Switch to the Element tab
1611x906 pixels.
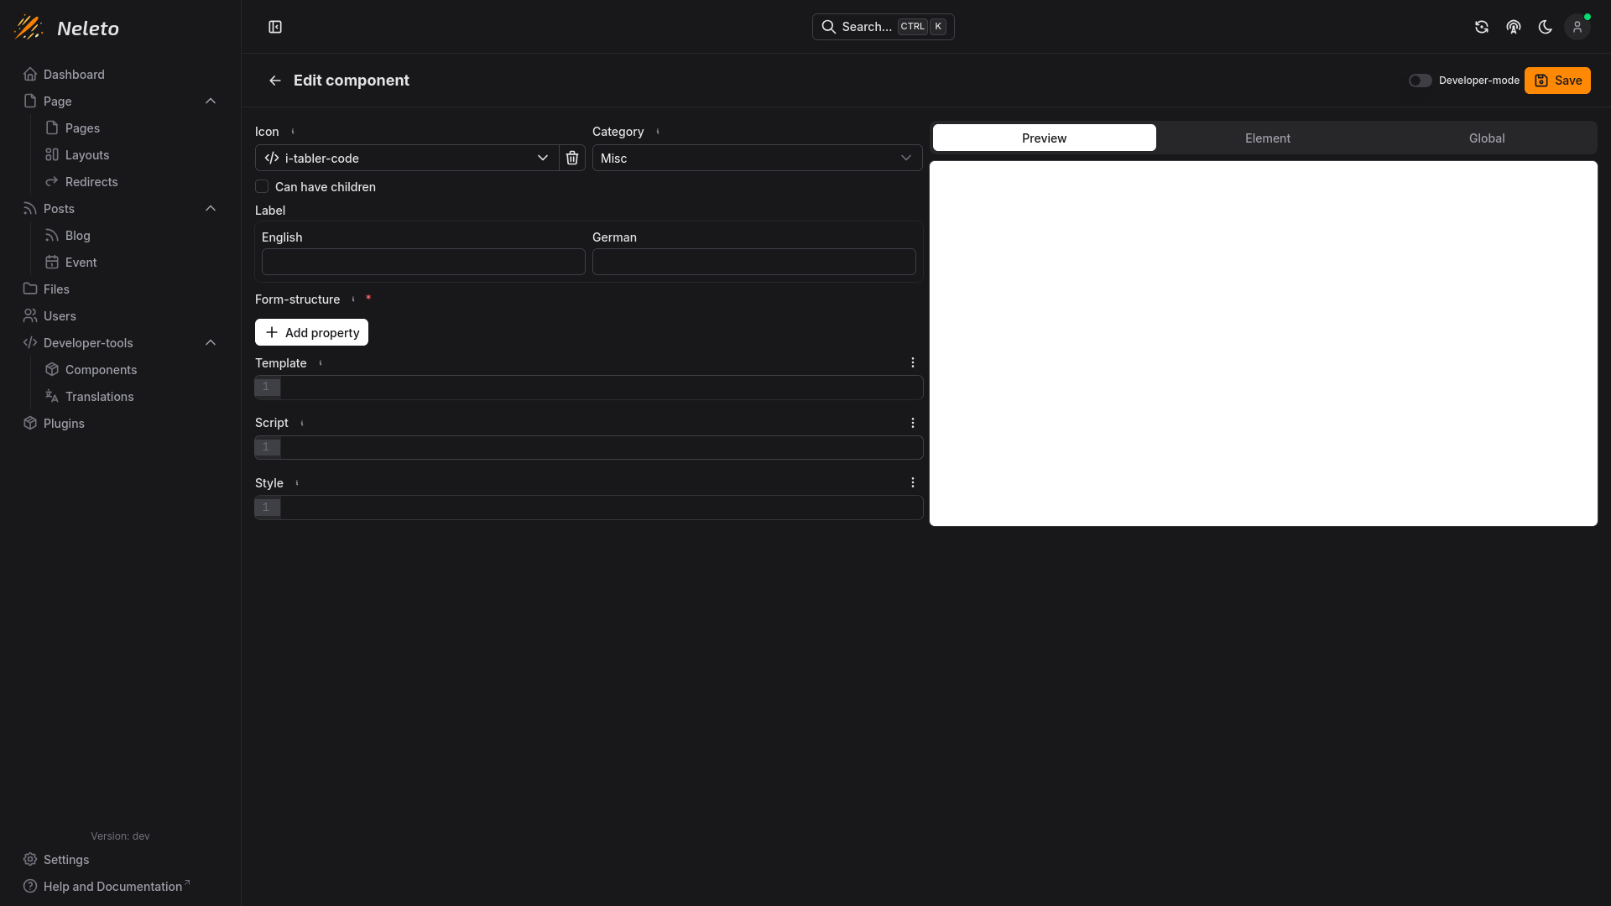(x=1267, y=138)
